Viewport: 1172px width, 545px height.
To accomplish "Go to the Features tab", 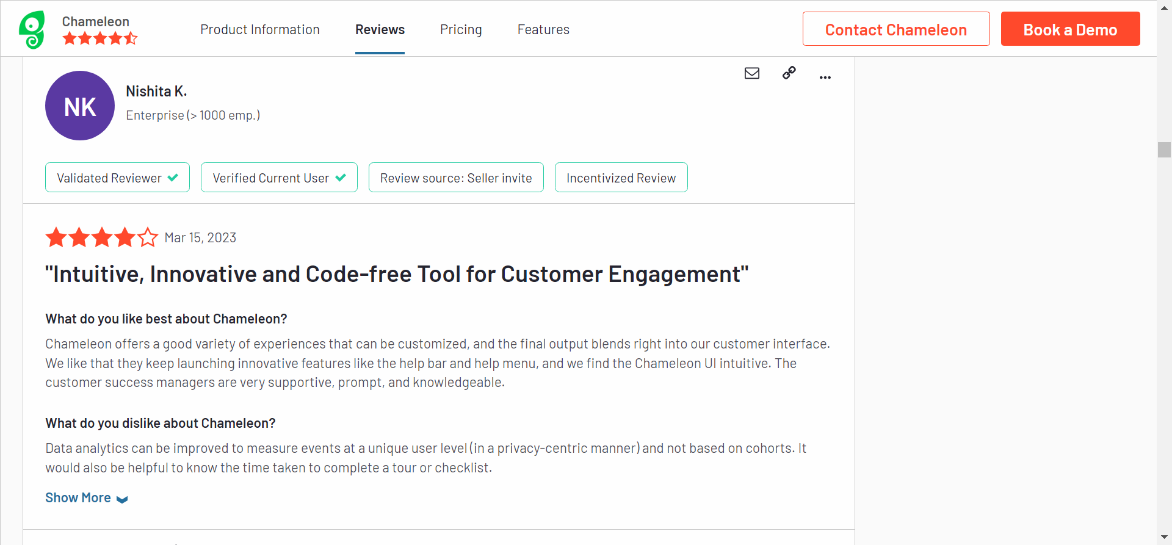I will pyautogui.click(x=543, y=29).
